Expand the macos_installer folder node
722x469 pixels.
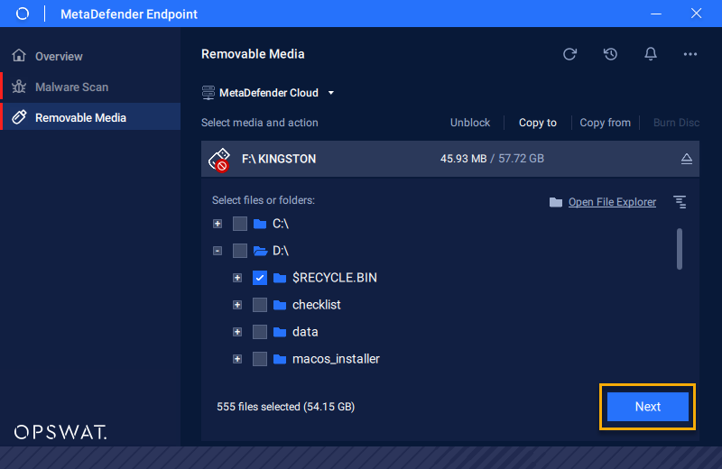[237, 359]
